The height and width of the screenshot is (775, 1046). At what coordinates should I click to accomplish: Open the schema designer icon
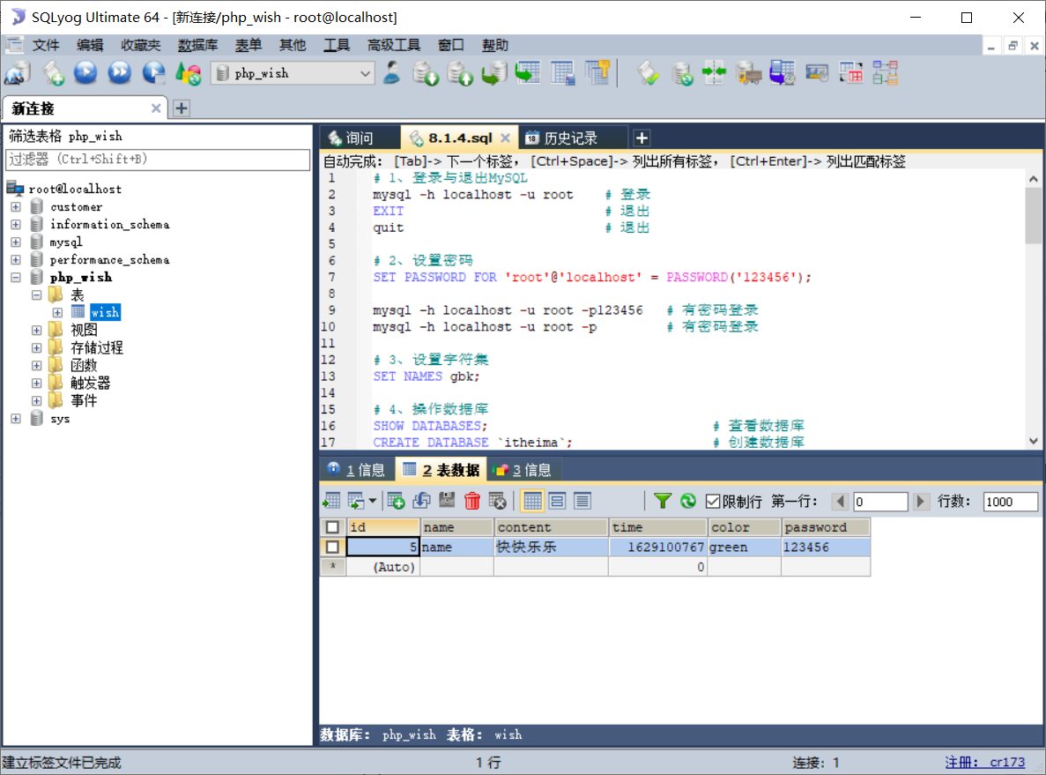[886, 73]
